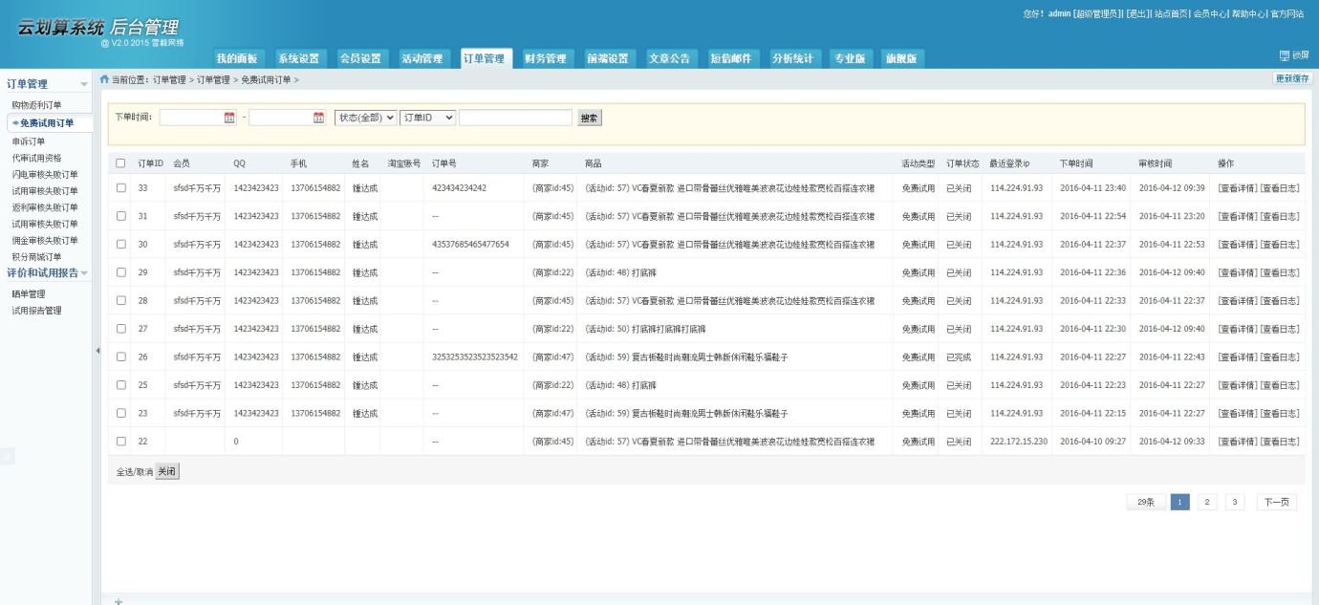1319x605 pixels.
Task: Switch to the 系统设置 tab
Action: 298,58
